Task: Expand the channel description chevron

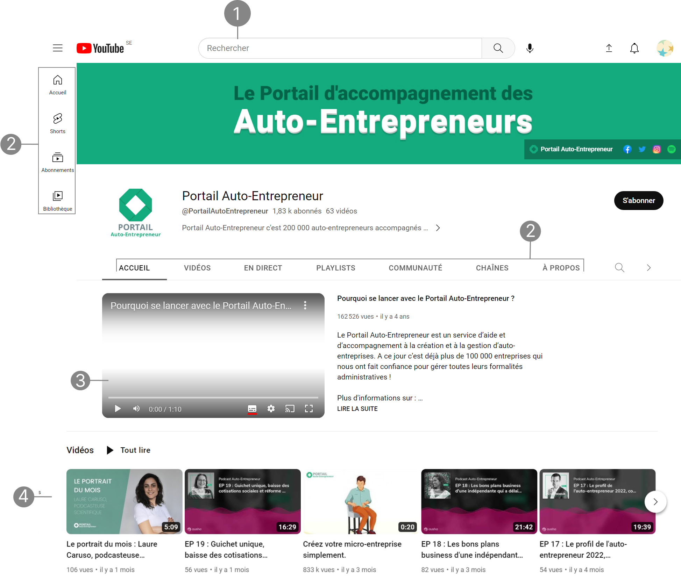Action: point(438,228)
